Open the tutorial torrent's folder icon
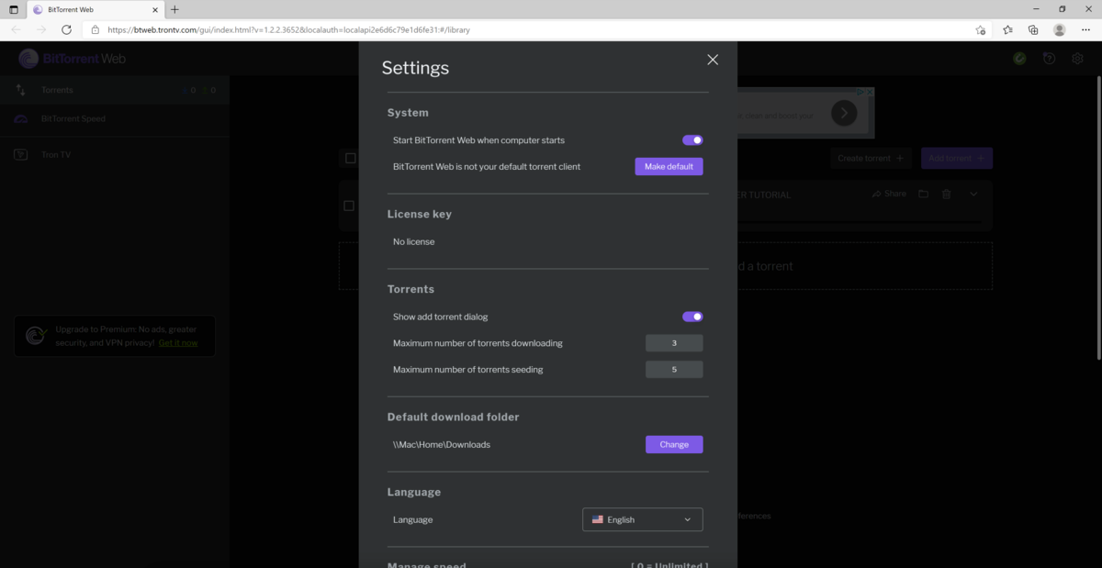 [x=923, y=194]
